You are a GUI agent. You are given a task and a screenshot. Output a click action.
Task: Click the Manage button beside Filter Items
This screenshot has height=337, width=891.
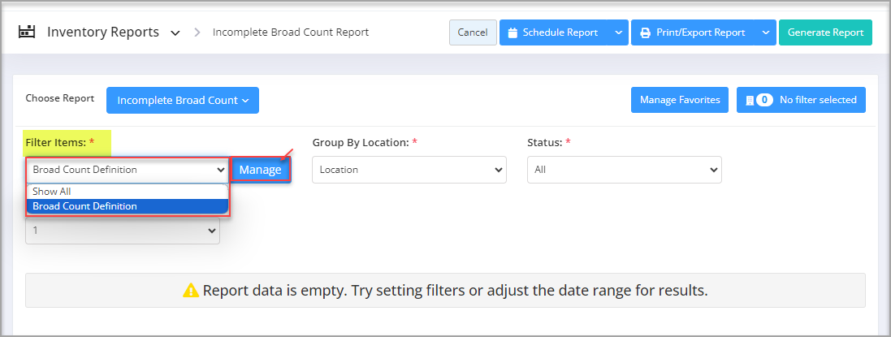click(x=260, y=170)
